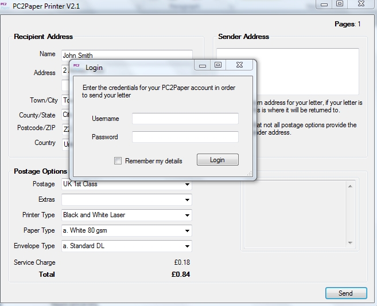Click the Send button
377x306 pixels.
(346, 293)
